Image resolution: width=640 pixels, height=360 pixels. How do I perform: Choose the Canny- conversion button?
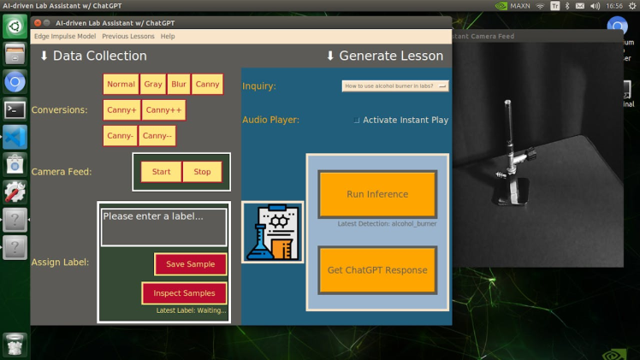[x=120, y=136]
